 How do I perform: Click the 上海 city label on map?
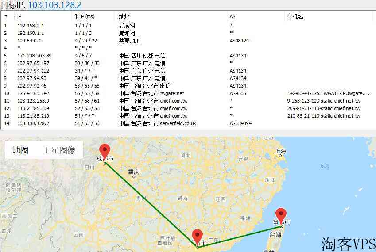click(280, 151)
